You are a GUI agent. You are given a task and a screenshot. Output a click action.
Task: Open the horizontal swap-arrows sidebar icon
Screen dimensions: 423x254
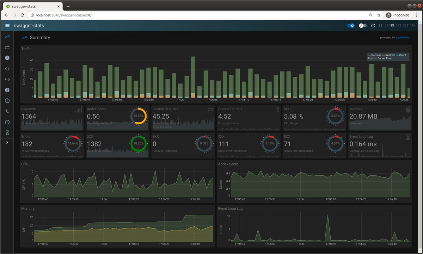click(x=7, y=47)
